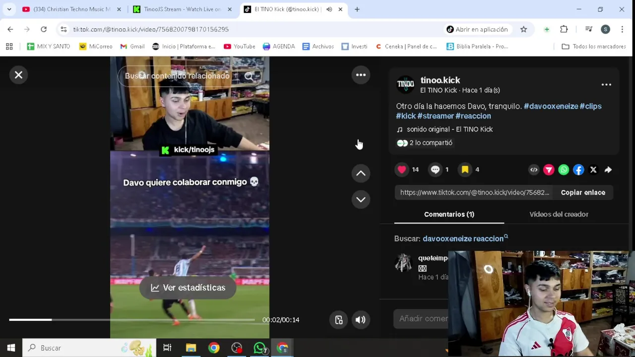Click the embed code icon
The image size is (635, 357).
534,170
